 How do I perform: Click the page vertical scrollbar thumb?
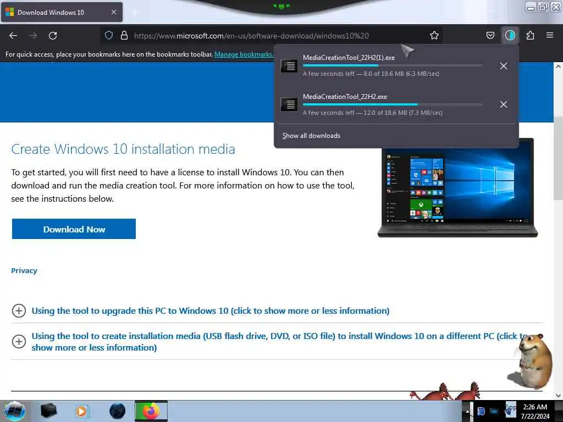(x=558, y=158)
